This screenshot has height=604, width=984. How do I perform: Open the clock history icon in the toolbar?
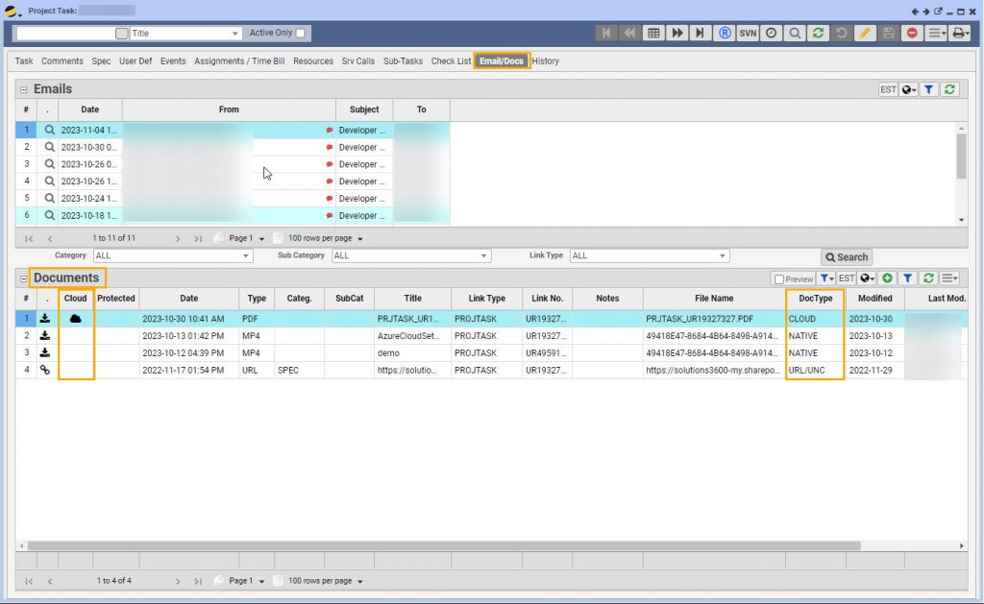click(772, 33)
